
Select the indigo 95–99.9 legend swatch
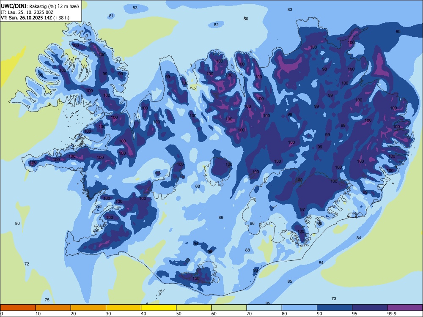click(x=370, y=308)
